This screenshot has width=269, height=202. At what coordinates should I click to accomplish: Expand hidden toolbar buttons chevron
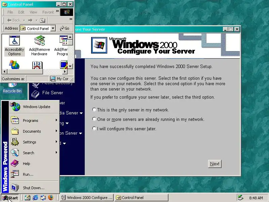(x=71, y=19)
